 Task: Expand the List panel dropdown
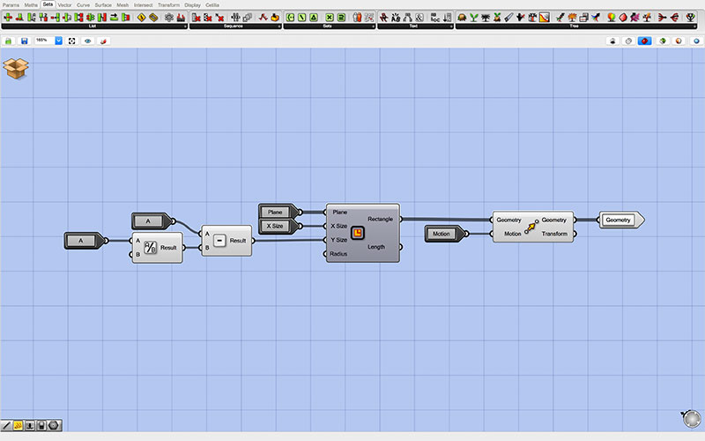pos(185,26)
